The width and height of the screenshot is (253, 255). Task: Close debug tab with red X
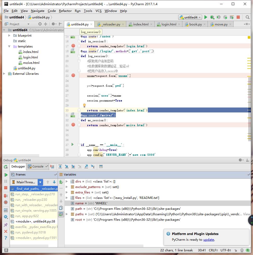point(6,231)
